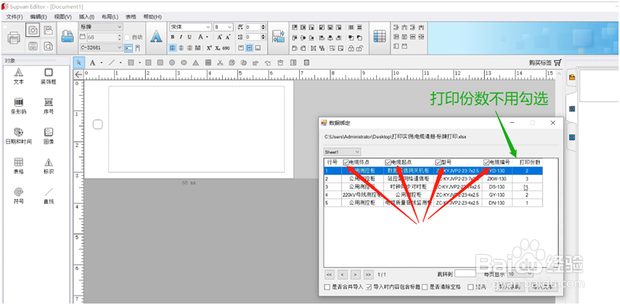Toggle italic text formatting
The height and width of the screenshot is (305, 620).
[x=181, y=37]
